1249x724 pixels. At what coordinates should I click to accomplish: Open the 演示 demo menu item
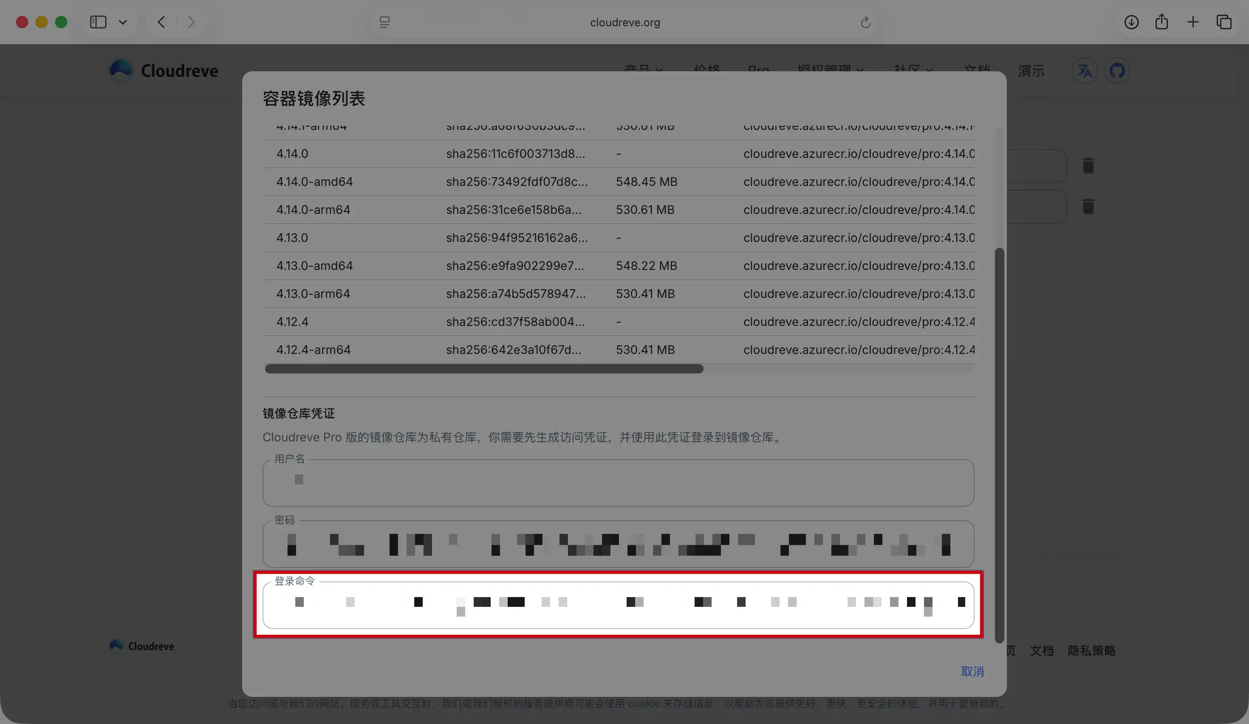coord(1031,71)
